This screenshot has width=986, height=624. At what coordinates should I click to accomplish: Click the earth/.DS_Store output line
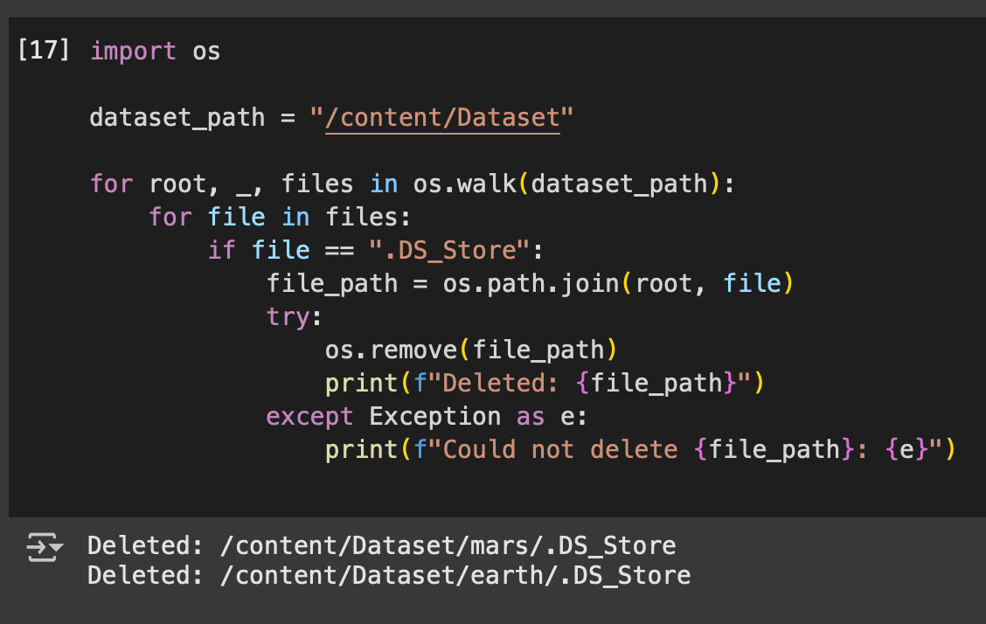389,576
